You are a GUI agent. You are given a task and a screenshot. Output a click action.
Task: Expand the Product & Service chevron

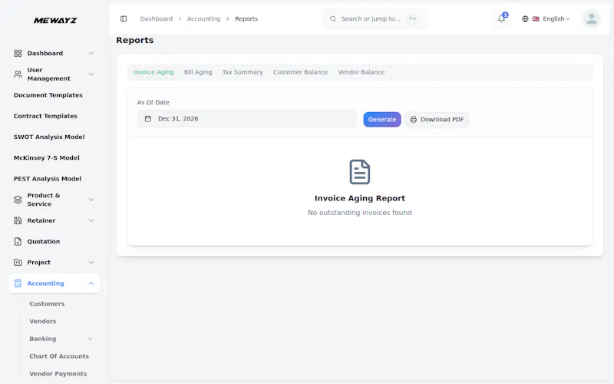click(91, 200)
